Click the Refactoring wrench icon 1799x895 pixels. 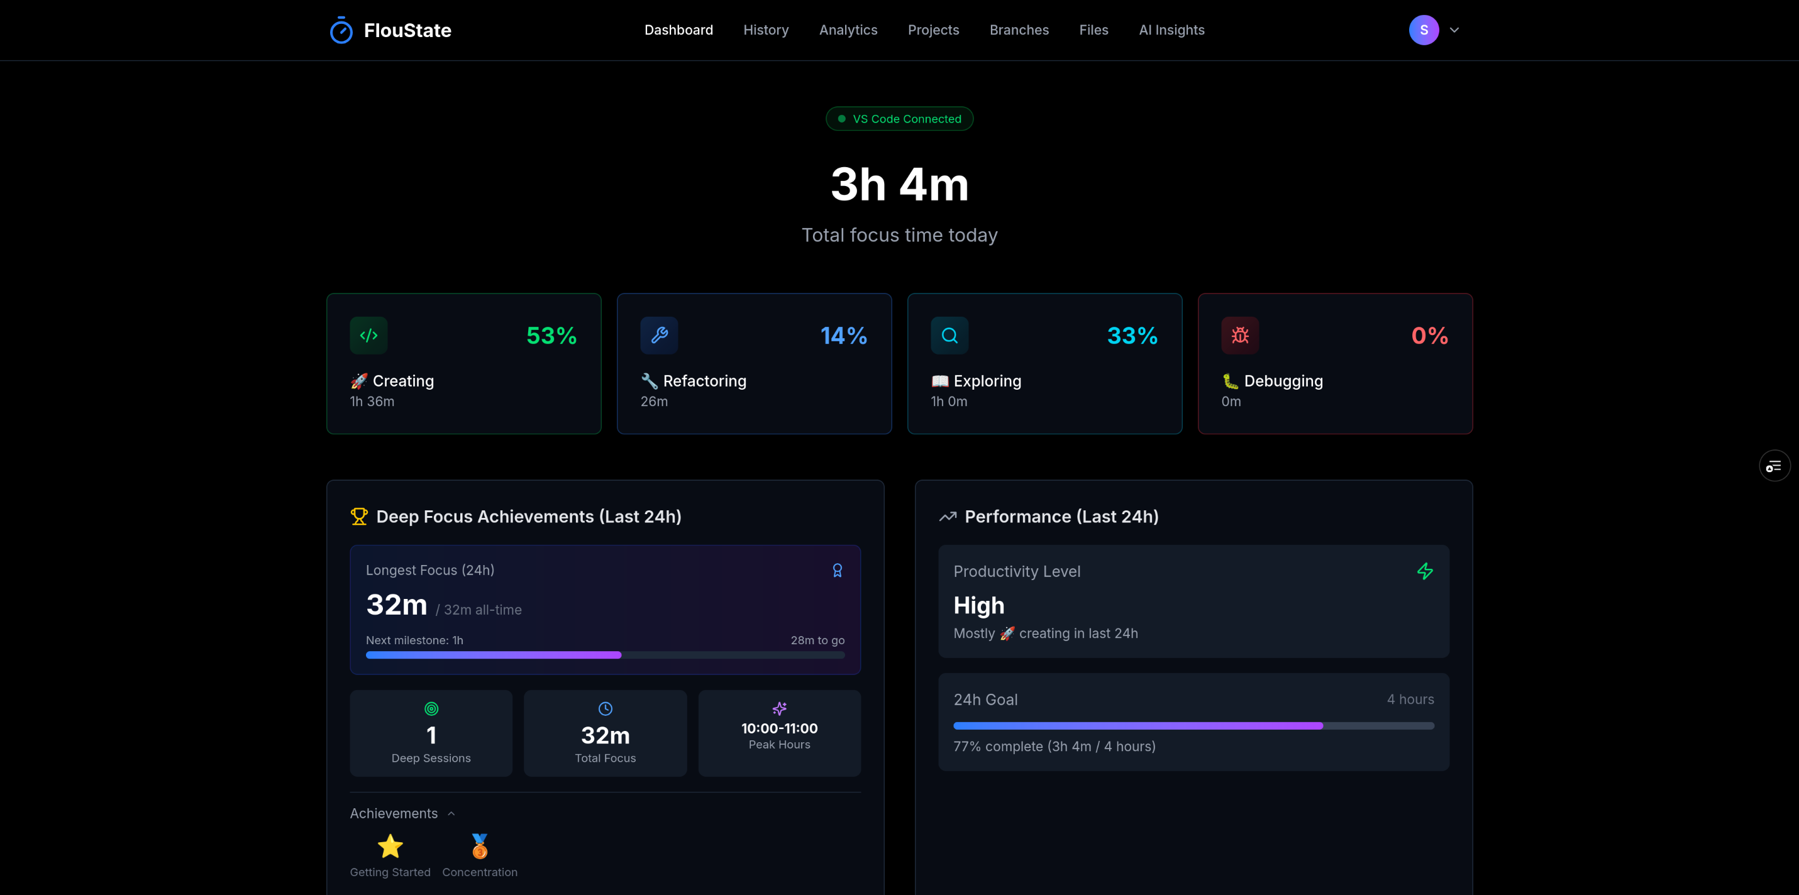(x=658, y=336)
